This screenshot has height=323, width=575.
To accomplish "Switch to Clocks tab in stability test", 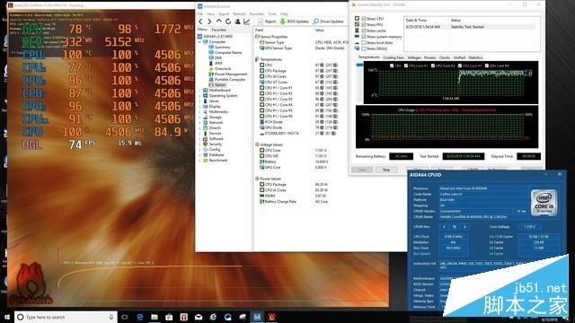I will tap(445, 57).
